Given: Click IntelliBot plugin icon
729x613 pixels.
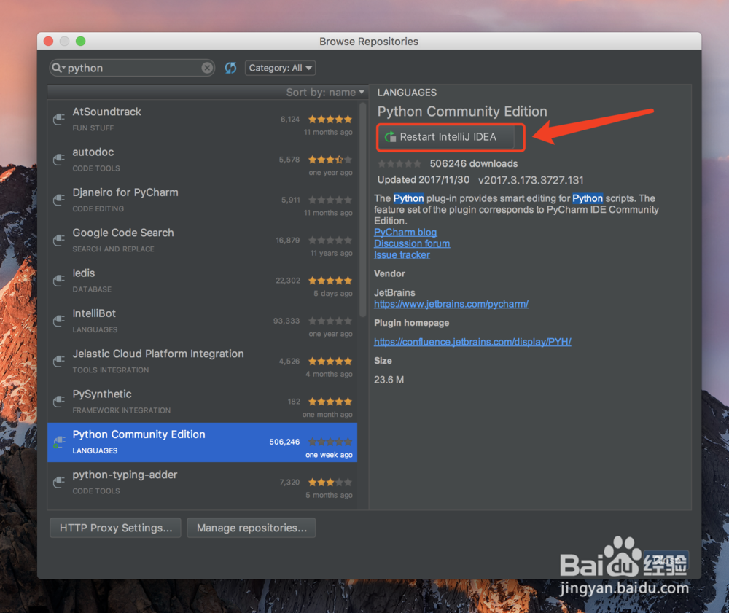Looking at the screenshot, I should (x=59, y=321).
